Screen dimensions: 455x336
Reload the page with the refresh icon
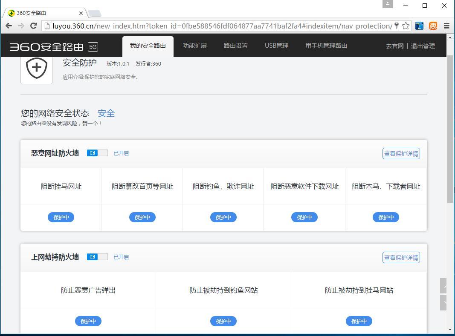click(x=34, y=26)
